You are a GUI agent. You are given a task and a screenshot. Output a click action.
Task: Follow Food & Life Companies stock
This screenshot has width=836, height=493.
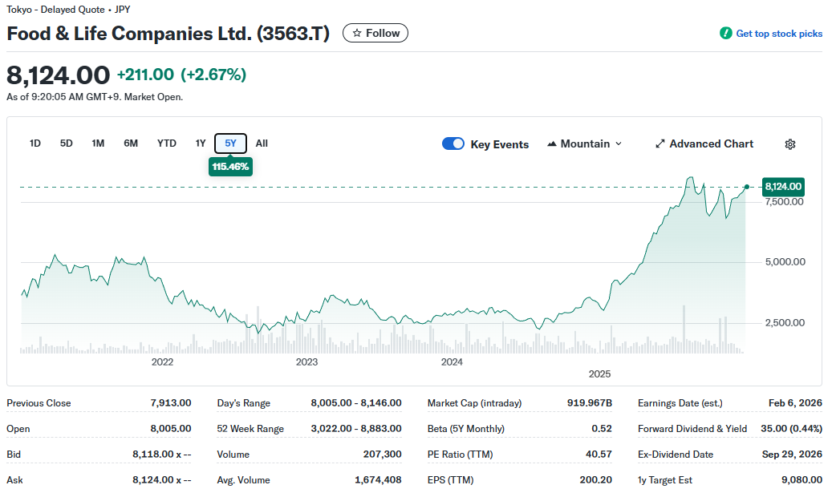click(x=375, y=33)
